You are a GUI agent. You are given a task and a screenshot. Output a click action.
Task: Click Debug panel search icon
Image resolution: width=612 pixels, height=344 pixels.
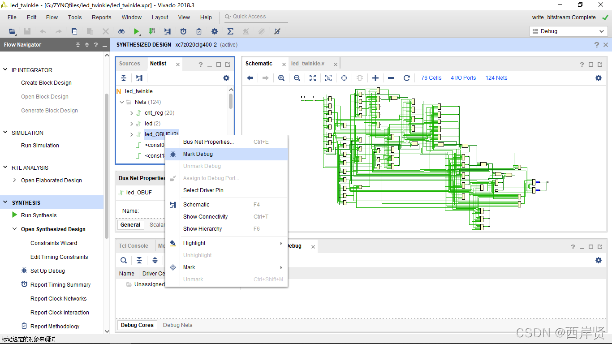pos(124,260)
